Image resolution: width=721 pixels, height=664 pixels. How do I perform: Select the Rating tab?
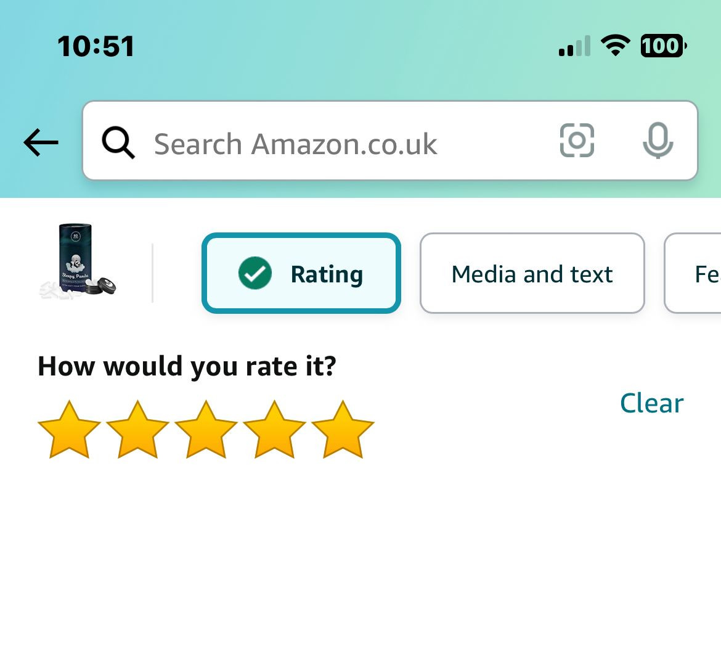301,273
